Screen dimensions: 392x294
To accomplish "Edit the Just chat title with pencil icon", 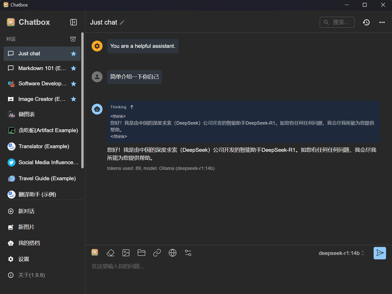I will 122,22.
